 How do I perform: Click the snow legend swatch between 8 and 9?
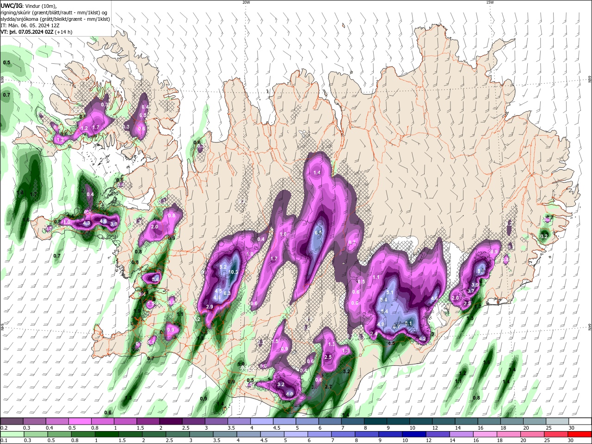coord(375,421)
